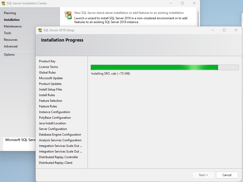Select Server Configuration step
243x182 pixels.
coord(53,129)
